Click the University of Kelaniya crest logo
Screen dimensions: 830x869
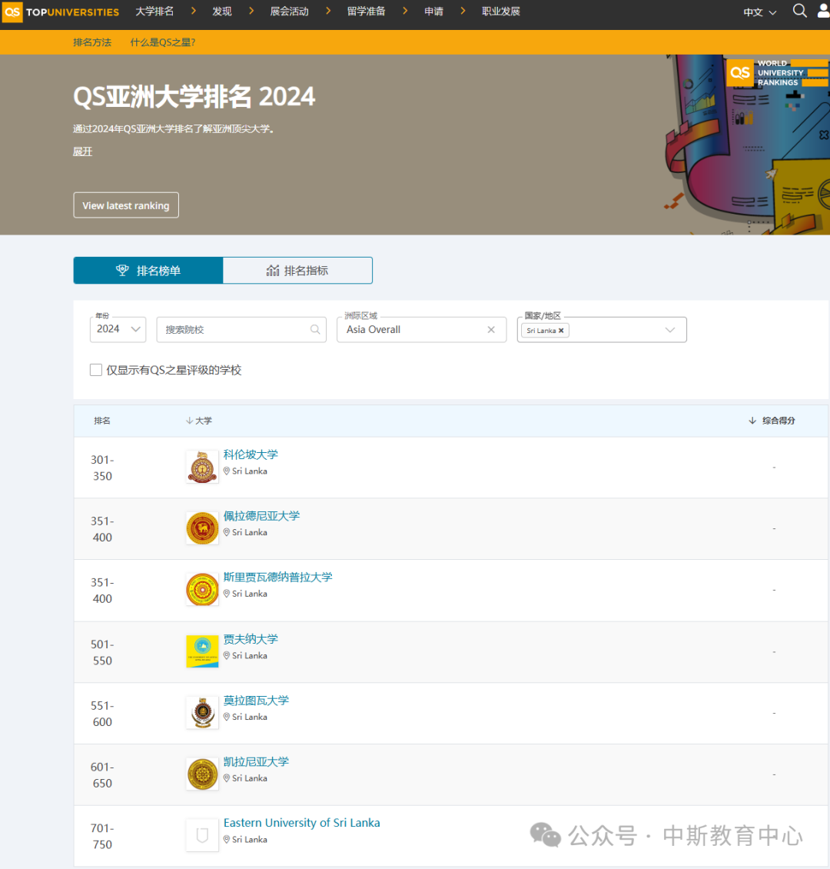202,774
